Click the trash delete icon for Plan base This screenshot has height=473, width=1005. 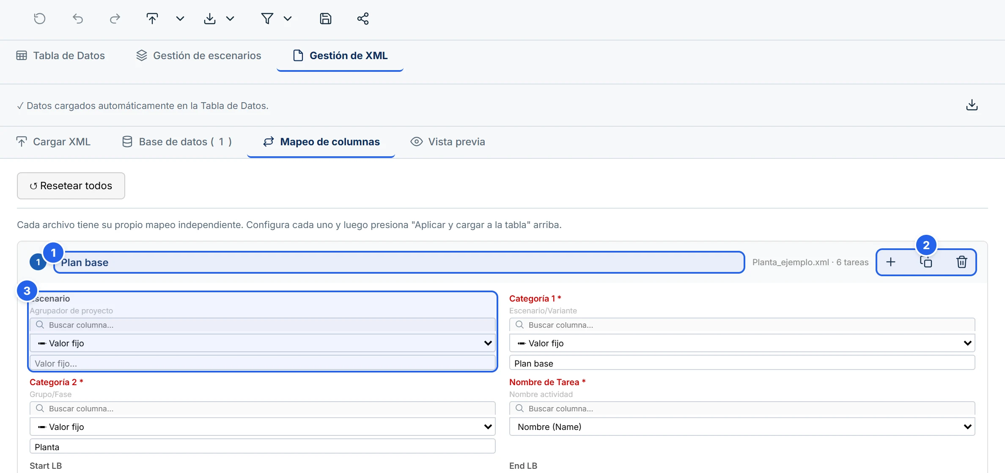tap(962, 262)
